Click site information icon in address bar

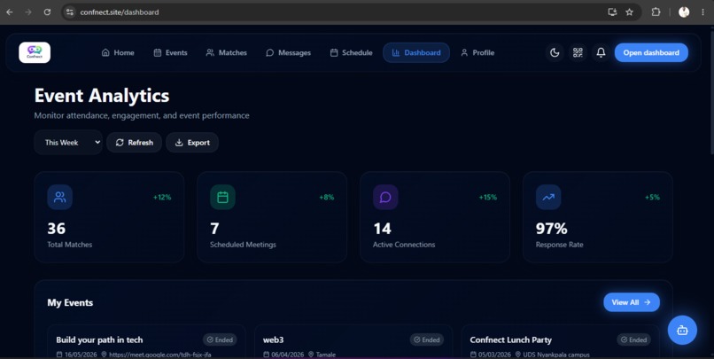point(70,12)
